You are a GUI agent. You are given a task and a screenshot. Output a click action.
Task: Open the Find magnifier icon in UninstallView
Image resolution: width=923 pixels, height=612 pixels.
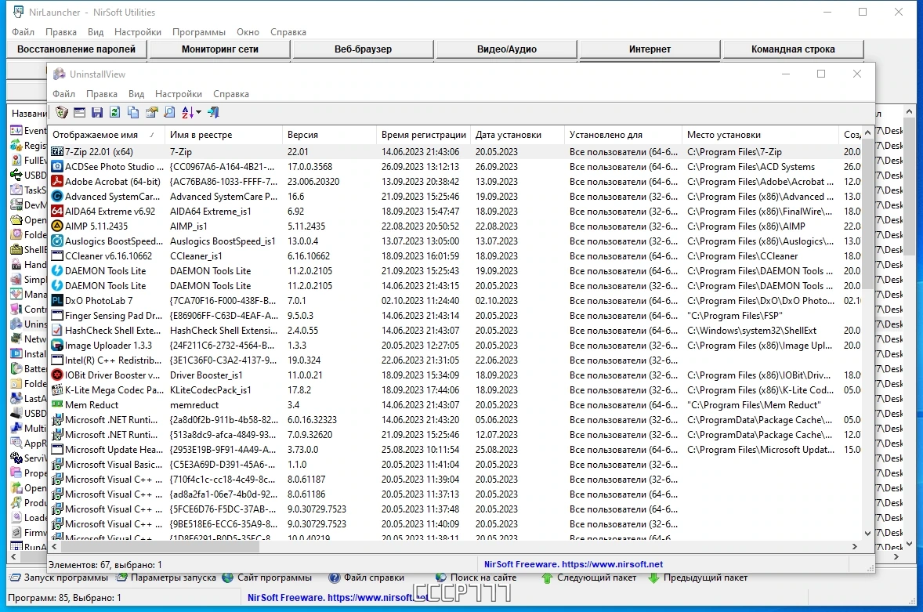point(169,112)
